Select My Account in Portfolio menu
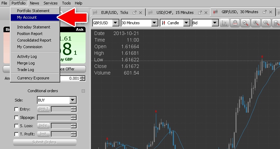Viewport: 280px width, 149px height. click(35, 17)
